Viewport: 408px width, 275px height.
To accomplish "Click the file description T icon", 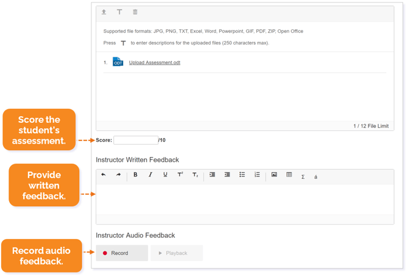I will (119, 12).
